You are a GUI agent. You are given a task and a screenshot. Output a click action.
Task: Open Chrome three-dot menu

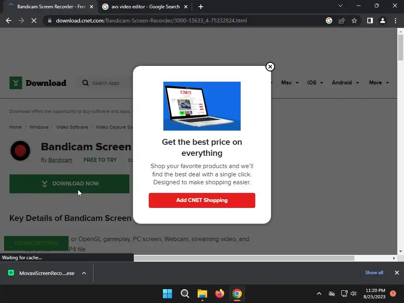[395, 21]
